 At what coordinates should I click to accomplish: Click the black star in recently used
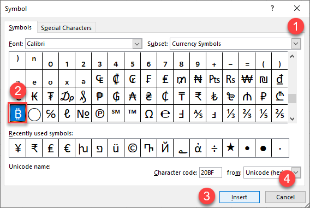pyautogui.click(x=230, y=148)
